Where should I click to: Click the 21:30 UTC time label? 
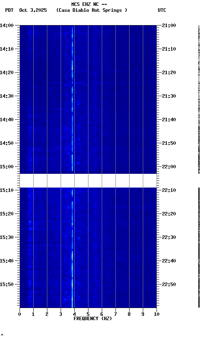[x=169, y=96]
